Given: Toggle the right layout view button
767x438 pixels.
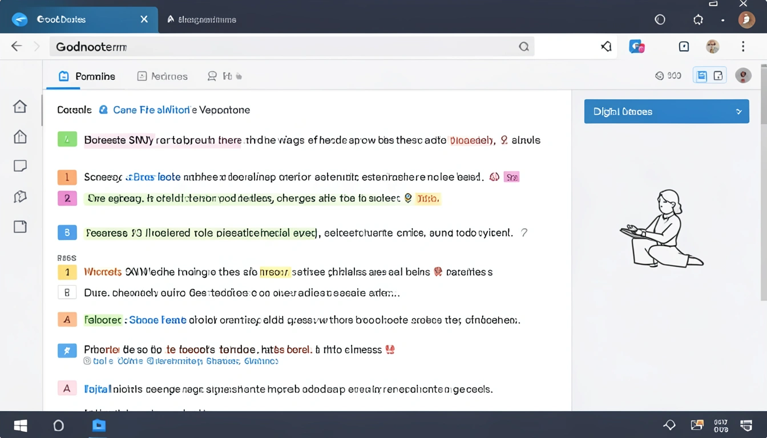Looking at the screenshot, I should pyautogui.click(x=718, y=75).
